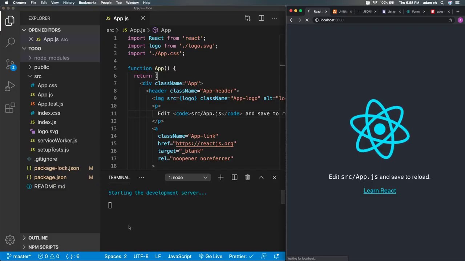Open index.js in the file tree
Viewport: 465px width, 261px height.
click(47, 122)
